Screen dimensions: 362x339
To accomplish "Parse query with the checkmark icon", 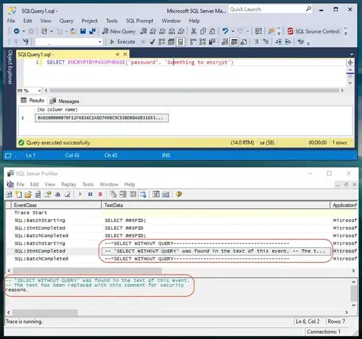I will pyautogui.click(x=152, y=42).
